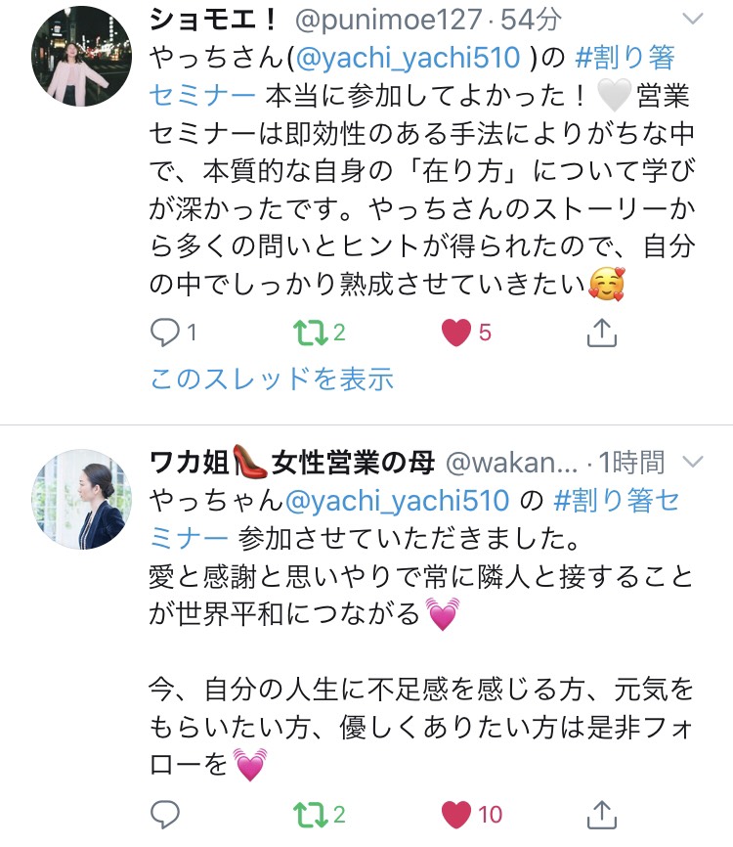
Task: Open options chevron on ワカ姐's tweet
Action: (x=693, y=463)
